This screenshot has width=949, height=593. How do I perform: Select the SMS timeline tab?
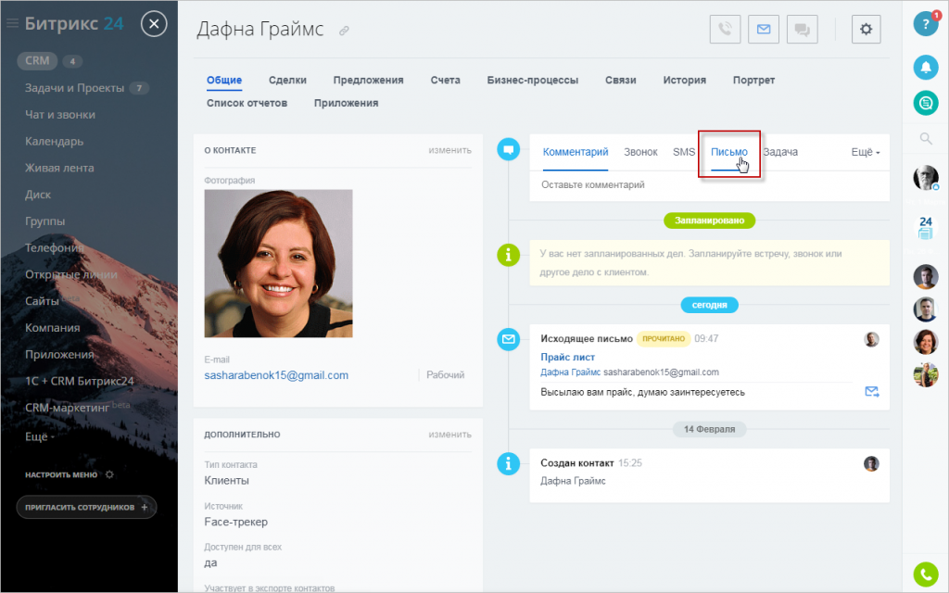684,152
